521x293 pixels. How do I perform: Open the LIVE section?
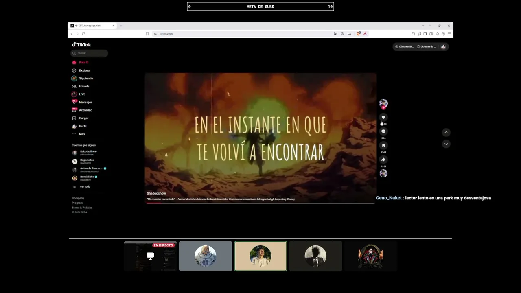[79, 94]
